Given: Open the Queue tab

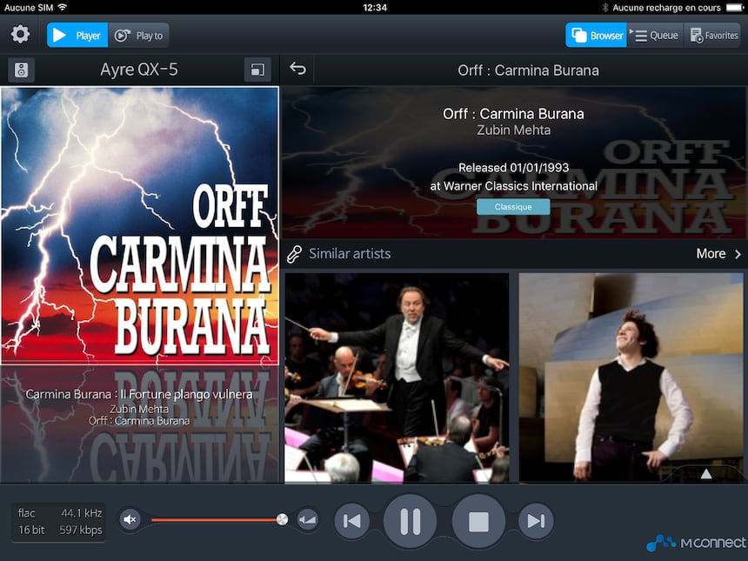Looking at the screenshot, I should 655,36.
